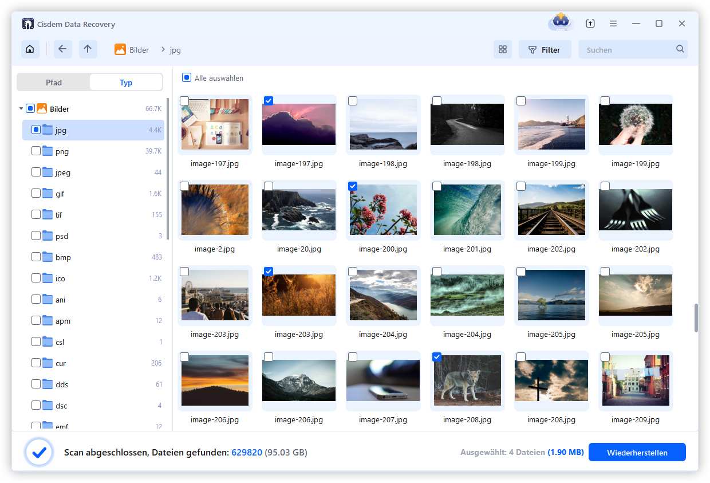
Task: Switch to the Typ tab
Action: coord(126,83)
